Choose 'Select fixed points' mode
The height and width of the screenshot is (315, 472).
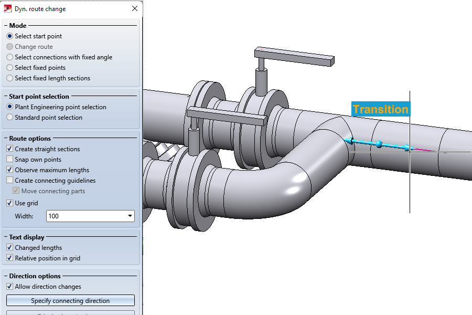tap(9, 68)
